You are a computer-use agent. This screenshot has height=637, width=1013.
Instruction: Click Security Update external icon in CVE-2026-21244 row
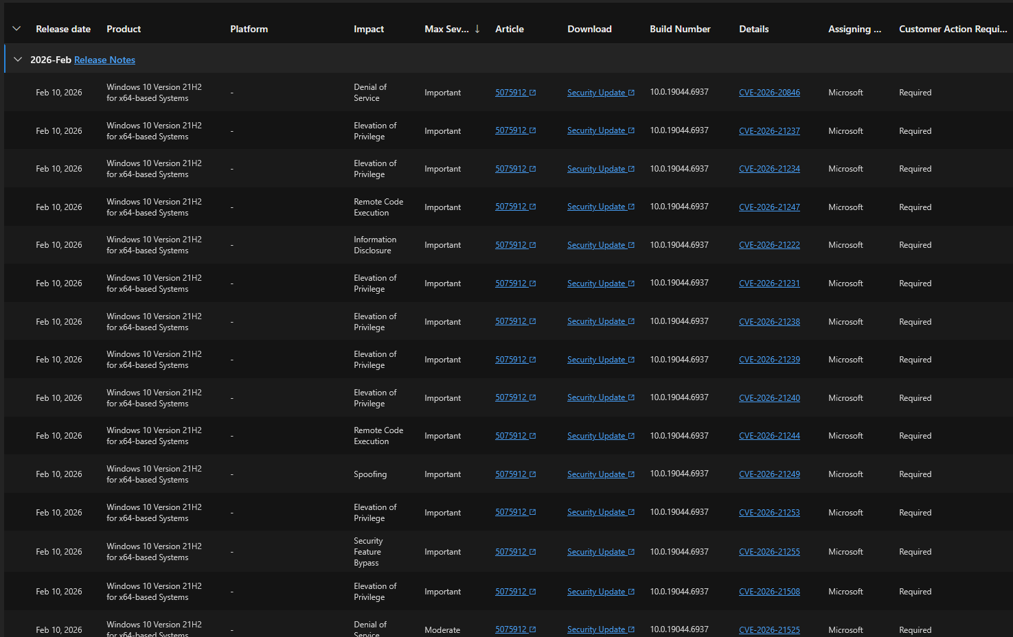tap(632, 436)
